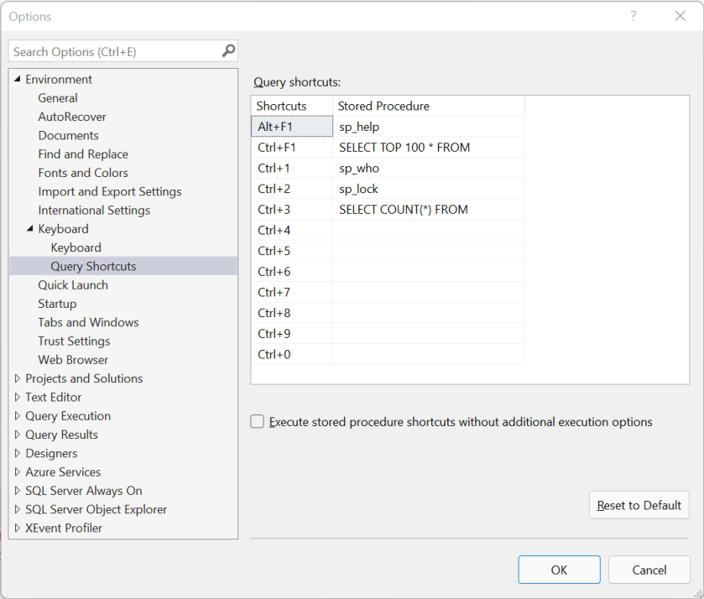Image resolution: width=704 pixels, height=599 pixels.
Task: Expand the Text Editor tree node
Action: pyautogui.click(x=17, y=397)
